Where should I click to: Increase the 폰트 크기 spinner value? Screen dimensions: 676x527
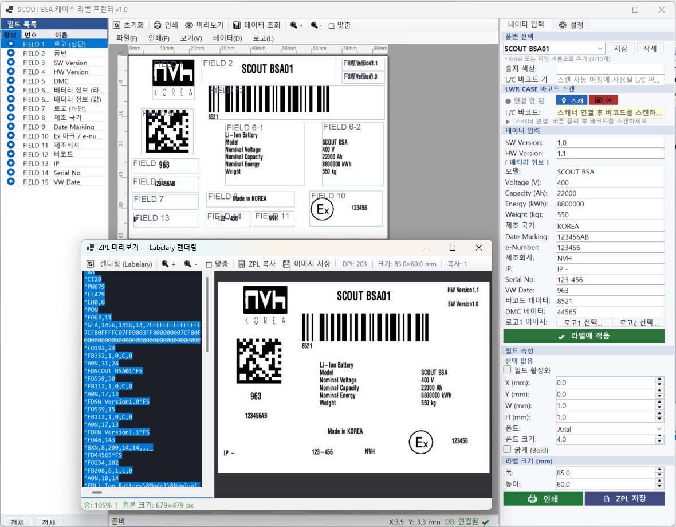(659, 436)
